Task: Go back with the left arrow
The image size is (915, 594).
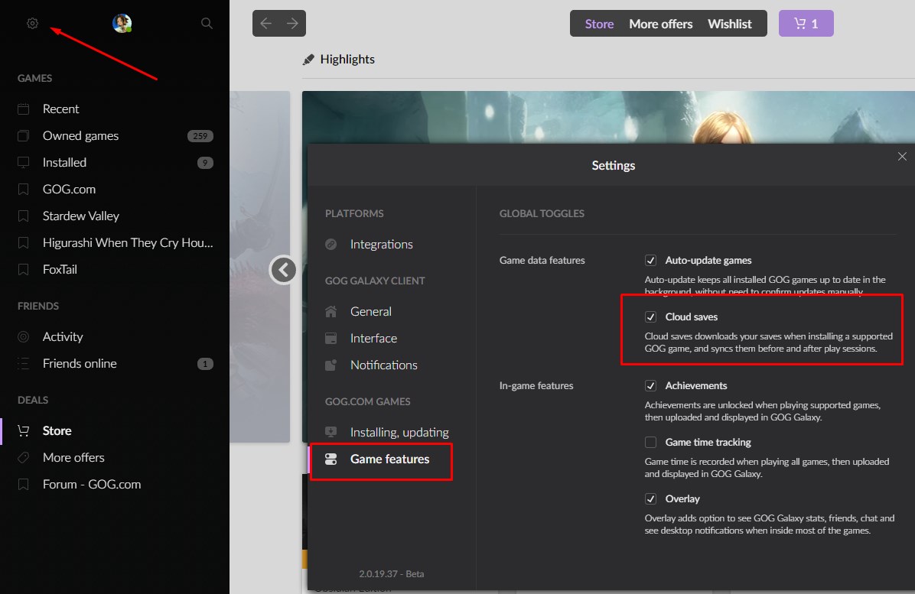Action: coord(266,24)
